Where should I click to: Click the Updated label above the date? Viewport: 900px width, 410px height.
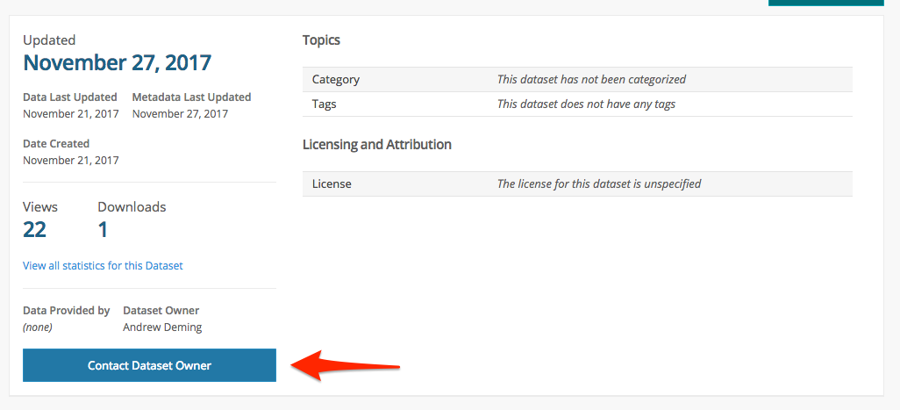coord(49,40)
